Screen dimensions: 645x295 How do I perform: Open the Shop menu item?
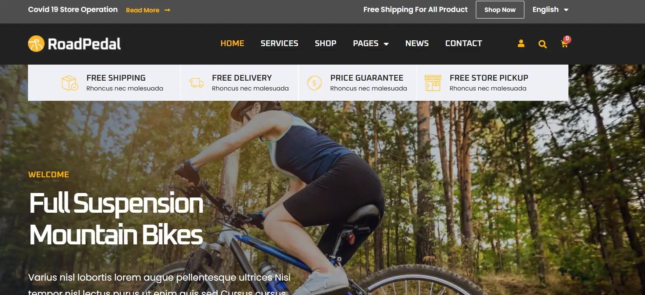coord(326,43)
